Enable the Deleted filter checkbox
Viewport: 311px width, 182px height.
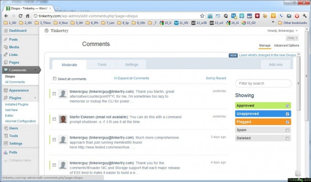point(287,138)
